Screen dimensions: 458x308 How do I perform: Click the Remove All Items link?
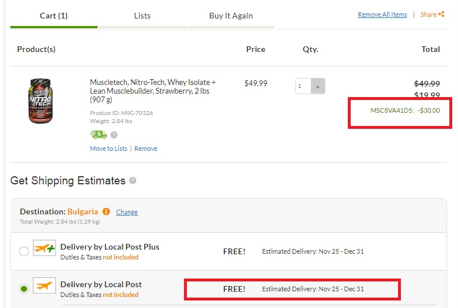(x=382, y=14)
